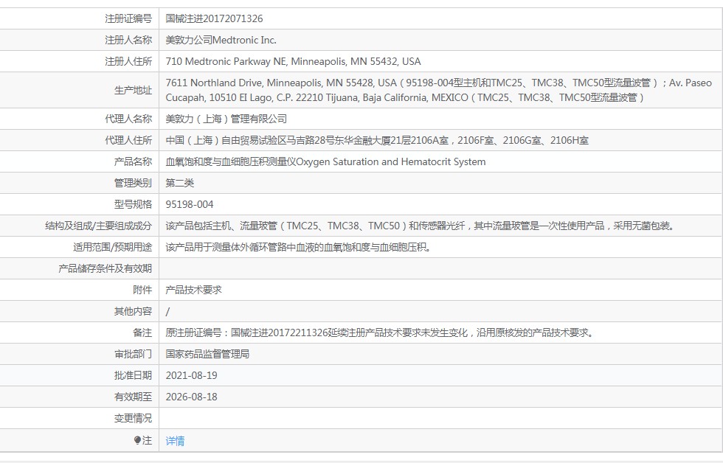Click the 其他内容 row label
Image resolution: width=723 pixels, height=463 pixels.
point(133,311)
